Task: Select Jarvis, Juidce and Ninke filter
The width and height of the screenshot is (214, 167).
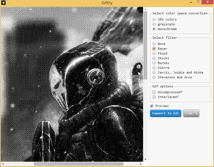Action: tap(154, 72)
